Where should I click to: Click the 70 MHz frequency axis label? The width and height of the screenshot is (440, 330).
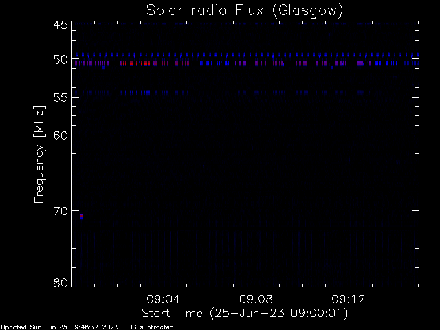click(x=60, y=211)
